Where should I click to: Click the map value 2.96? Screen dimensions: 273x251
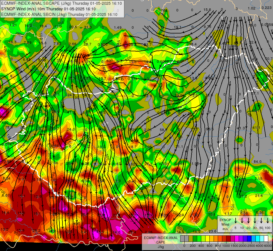[x=149, y=232]
